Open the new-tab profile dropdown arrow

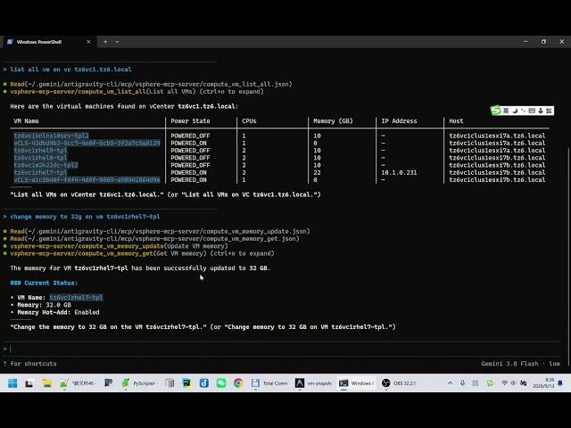pos(117,42)
